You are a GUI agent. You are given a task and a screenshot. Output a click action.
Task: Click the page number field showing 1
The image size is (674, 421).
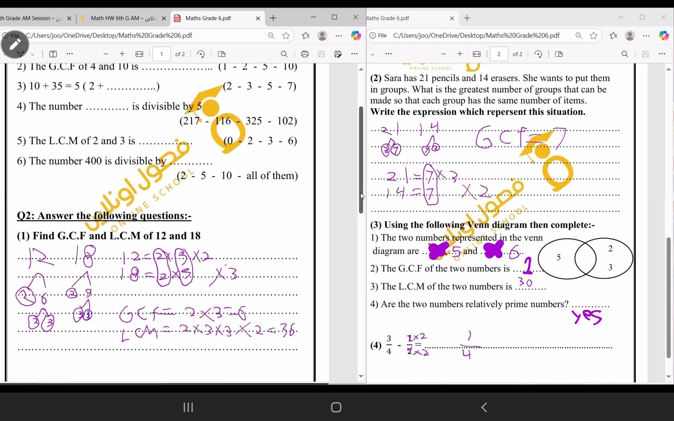pos(162,54)
